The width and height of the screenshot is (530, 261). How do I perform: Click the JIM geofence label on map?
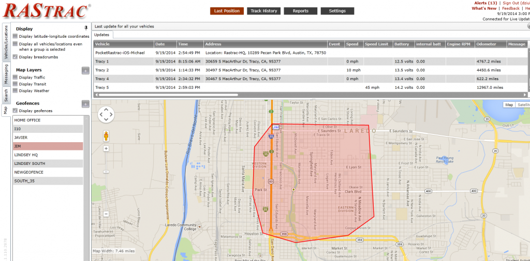276,127
